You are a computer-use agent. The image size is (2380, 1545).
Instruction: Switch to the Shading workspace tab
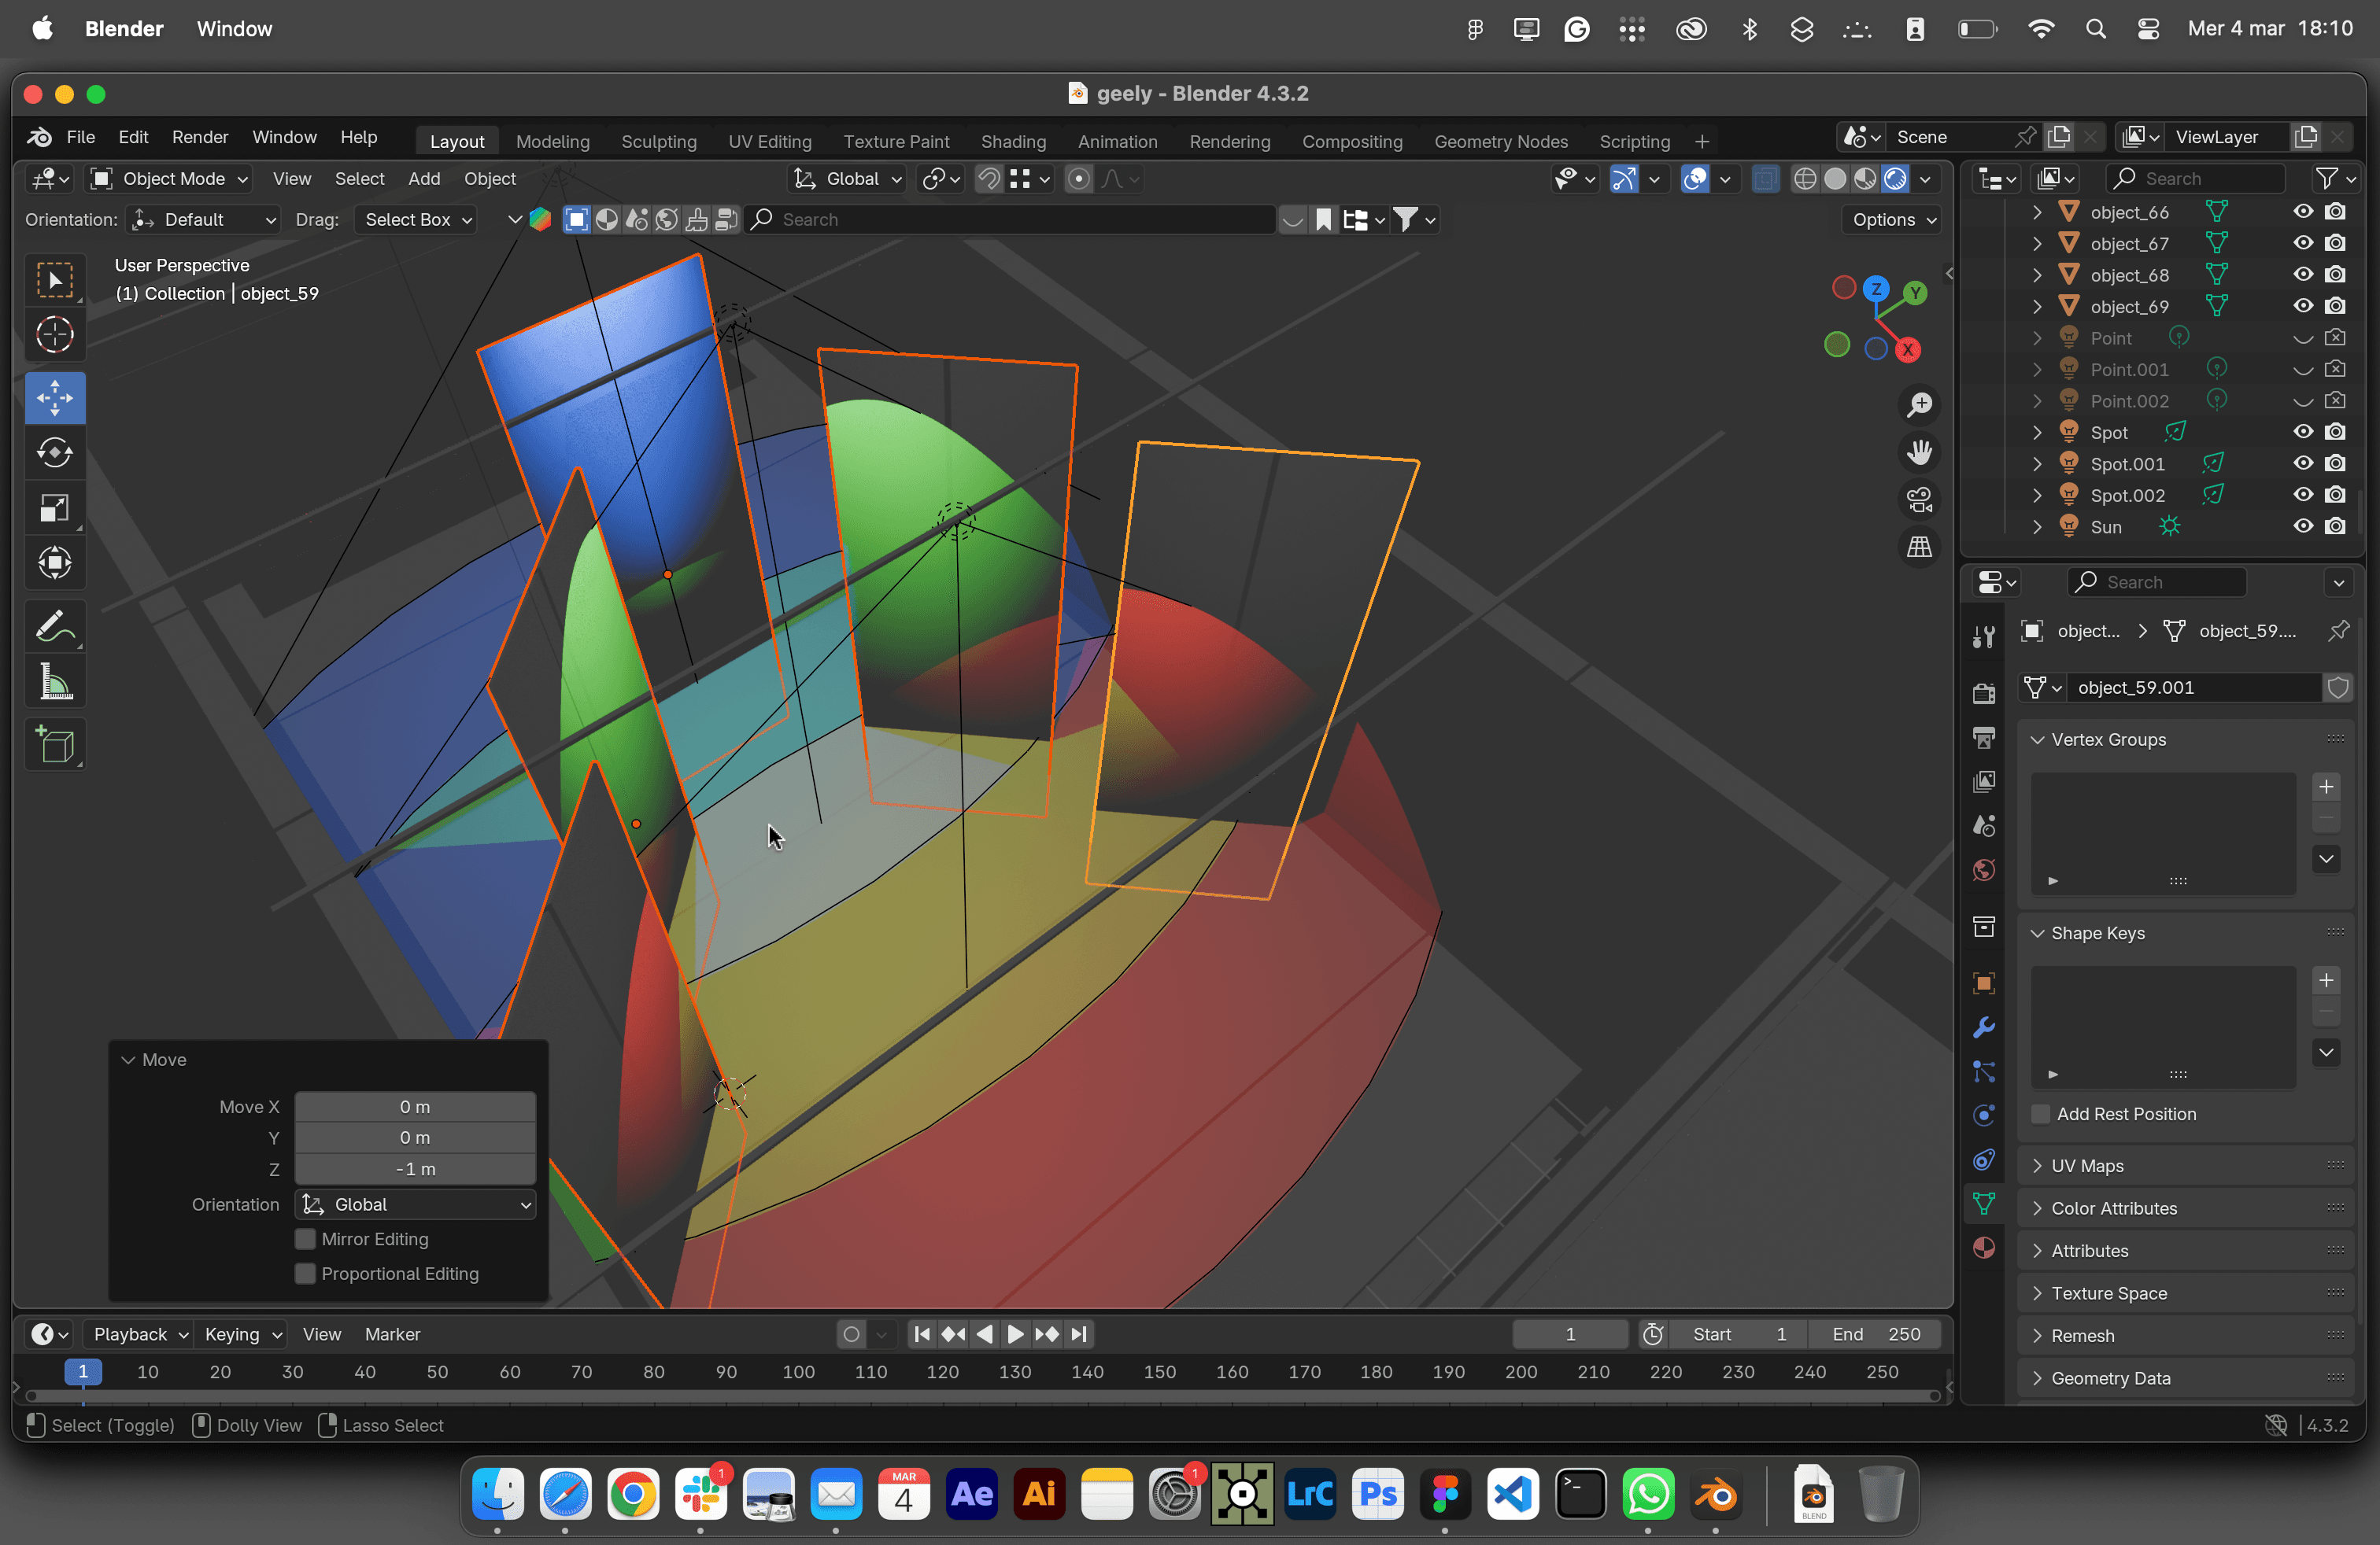click(1012, 141)
